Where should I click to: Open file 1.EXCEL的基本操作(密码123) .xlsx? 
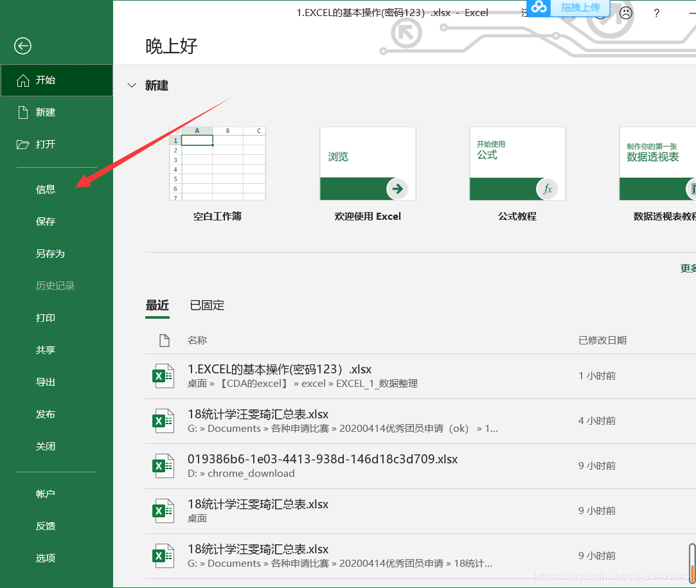[x=420, y=376]
